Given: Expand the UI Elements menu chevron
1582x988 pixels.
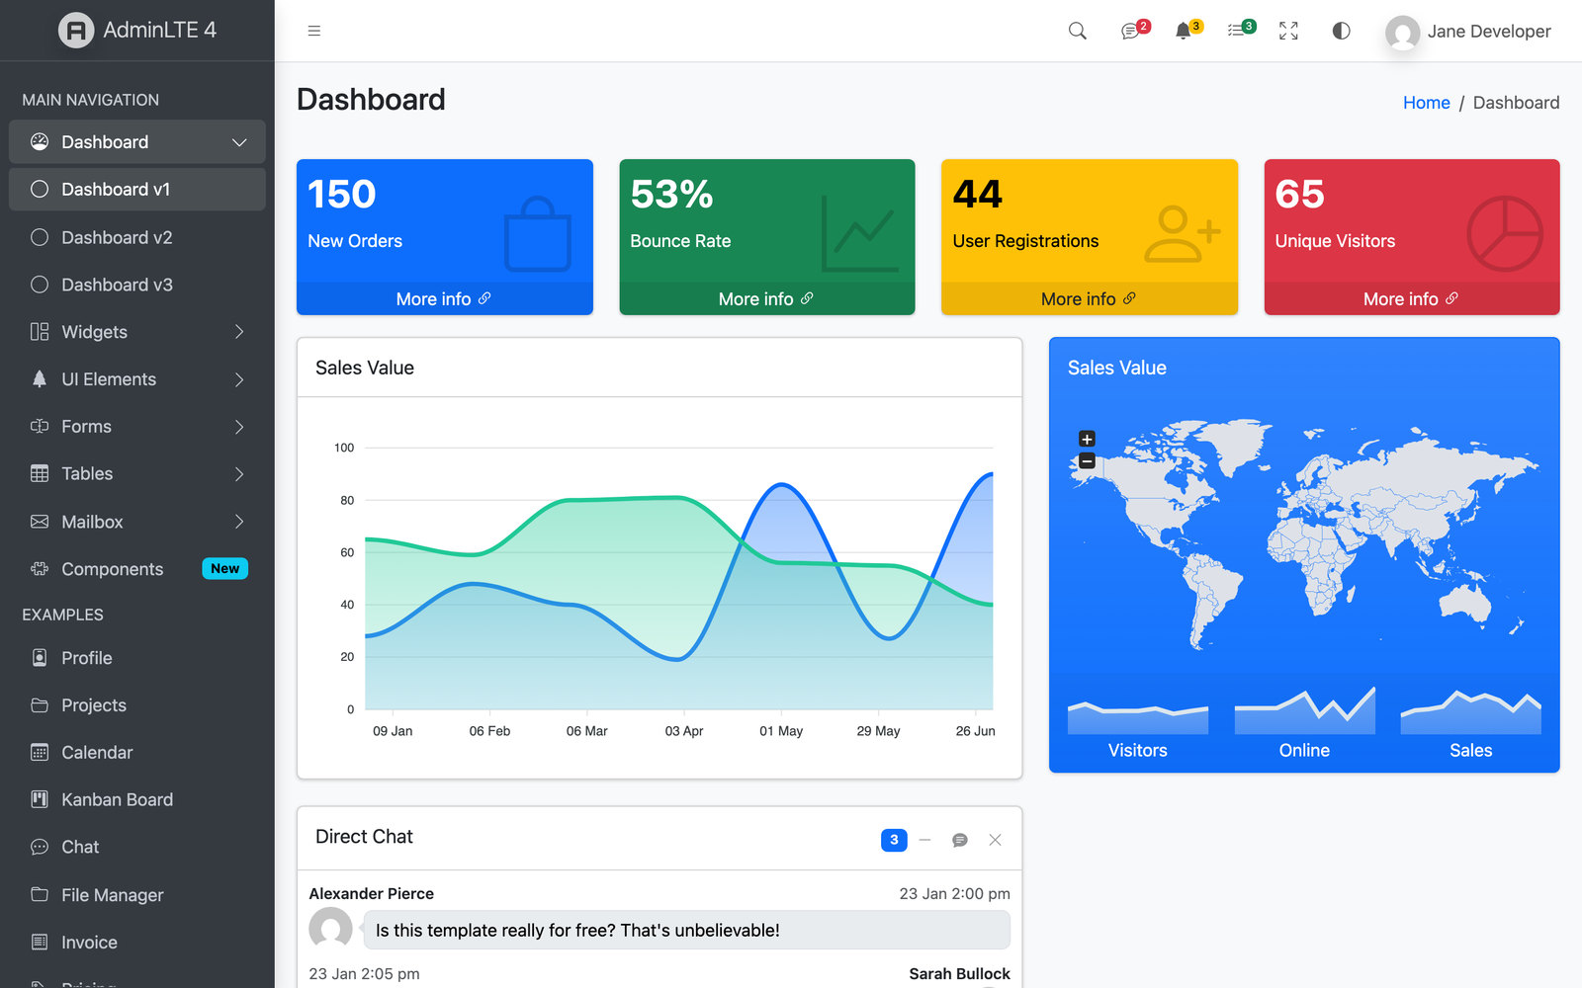Looking at the screenshot, I should [239, 379].
